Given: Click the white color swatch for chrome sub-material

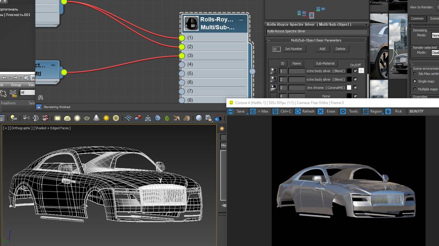Looking at the screenshot, I should click(349, 87).
